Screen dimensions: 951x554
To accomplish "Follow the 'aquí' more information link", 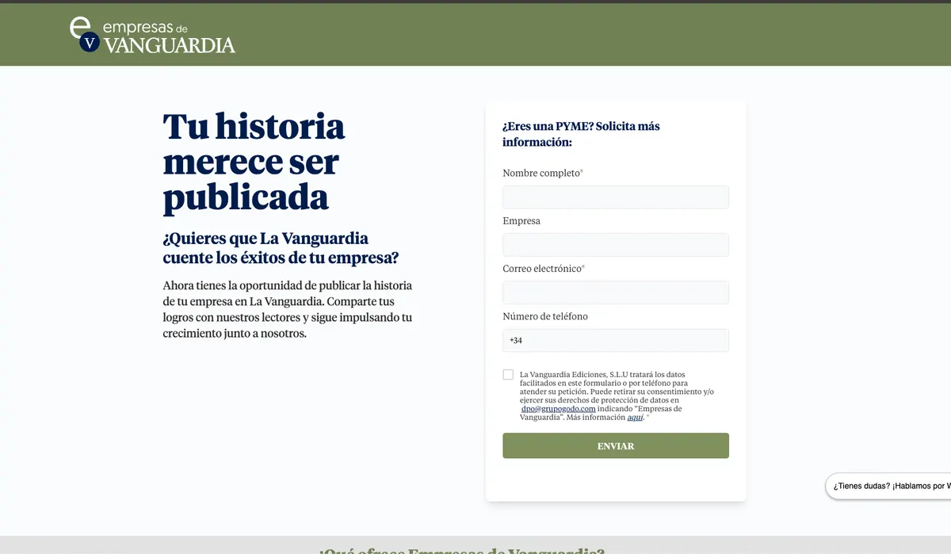I will (x=635, y=417).
